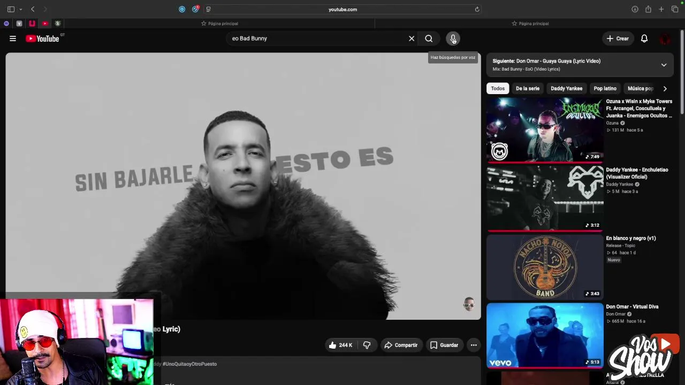
Task: Open the 'Enemigos Ocultos' video thumbnail
Action: coord(545,130)
